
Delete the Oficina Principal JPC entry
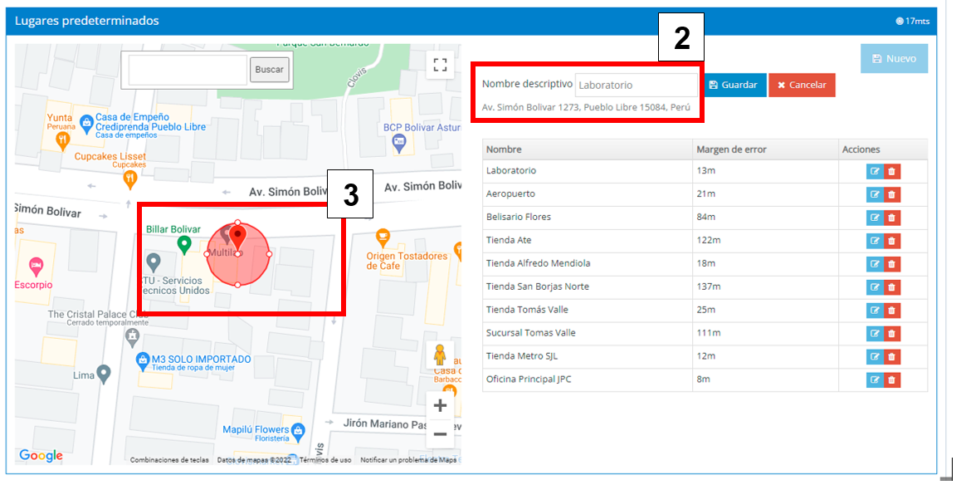click(892, 380)
